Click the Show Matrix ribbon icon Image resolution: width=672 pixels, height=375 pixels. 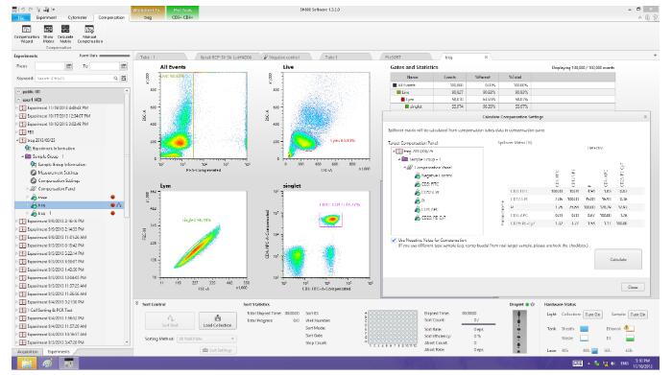point(48,34)
